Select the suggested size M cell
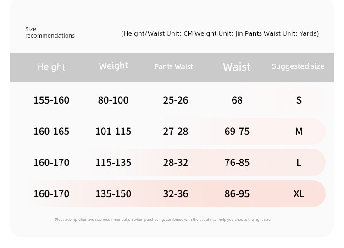The width and height of the screenshot is (344, 248). coord(299,132)
